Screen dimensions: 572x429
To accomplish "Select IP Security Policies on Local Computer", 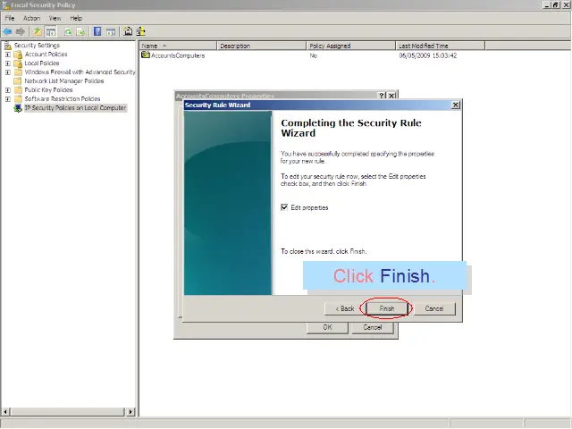I will (x=75, y=108).
